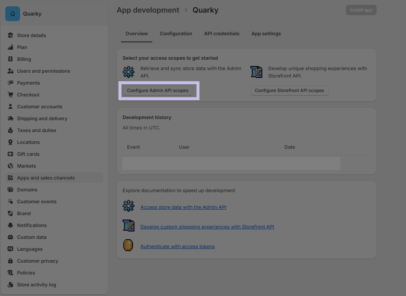Click the Store details icon in sidebar
The width and height of the screenshot is (406, 296).
point(10,36)
